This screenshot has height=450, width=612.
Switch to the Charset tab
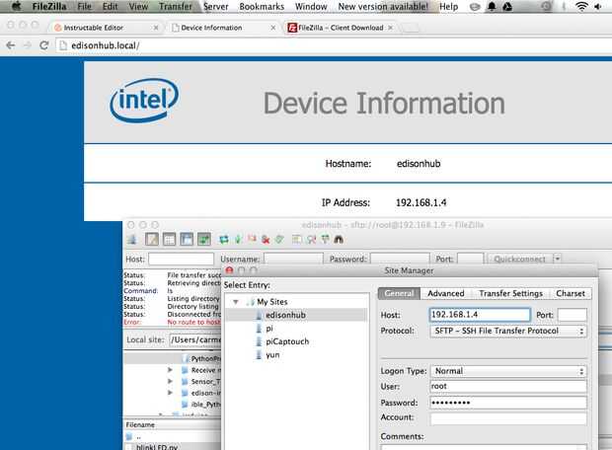(571, 293)
